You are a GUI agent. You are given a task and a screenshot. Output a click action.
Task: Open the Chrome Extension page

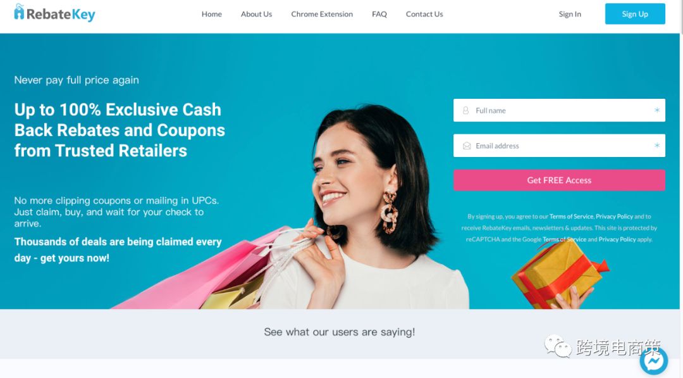pos(322,14)
